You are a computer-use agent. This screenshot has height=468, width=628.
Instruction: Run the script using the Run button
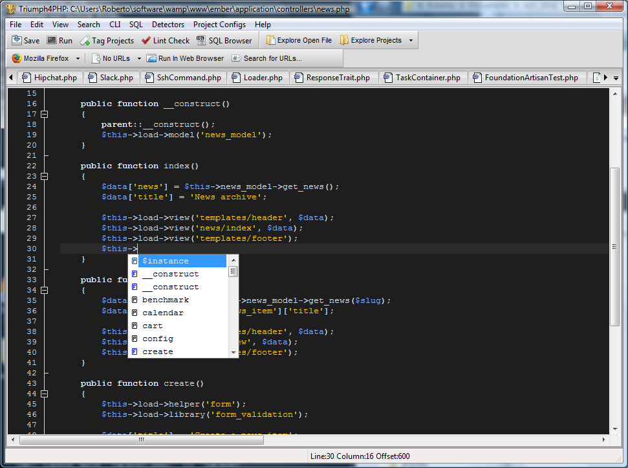(x=60, y=41)
